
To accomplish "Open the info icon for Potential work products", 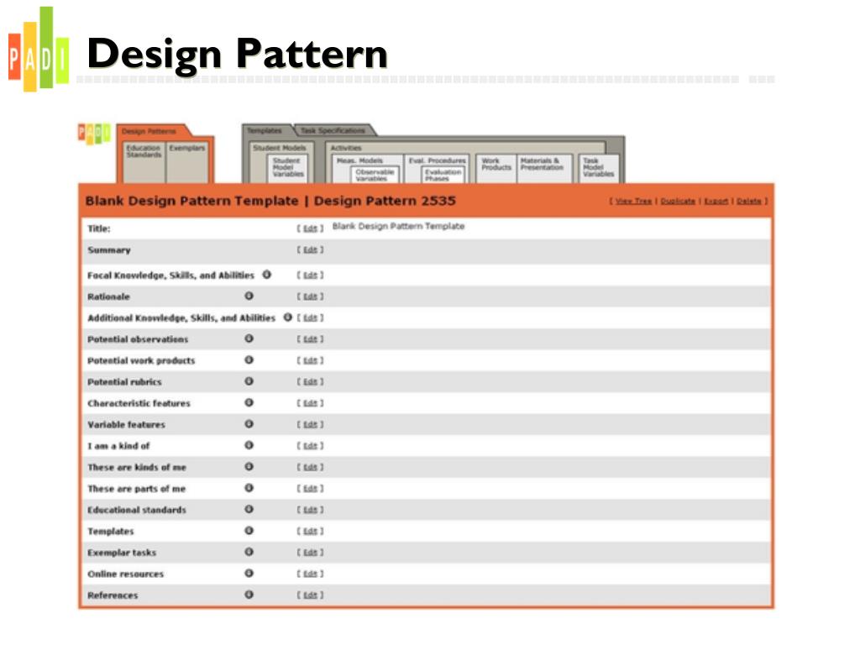I will 249,359.
